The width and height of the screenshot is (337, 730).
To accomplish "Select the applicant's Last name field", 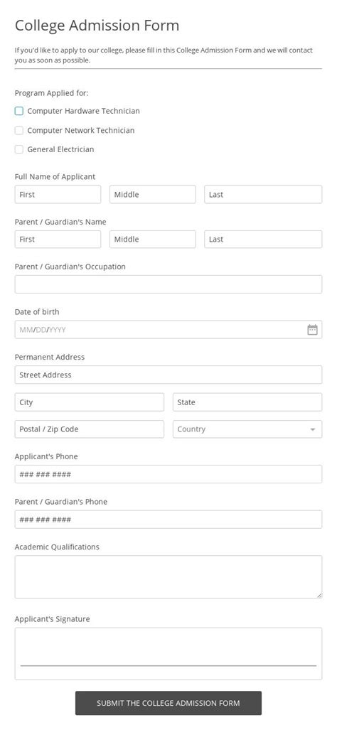I will [x=263, y=195].
